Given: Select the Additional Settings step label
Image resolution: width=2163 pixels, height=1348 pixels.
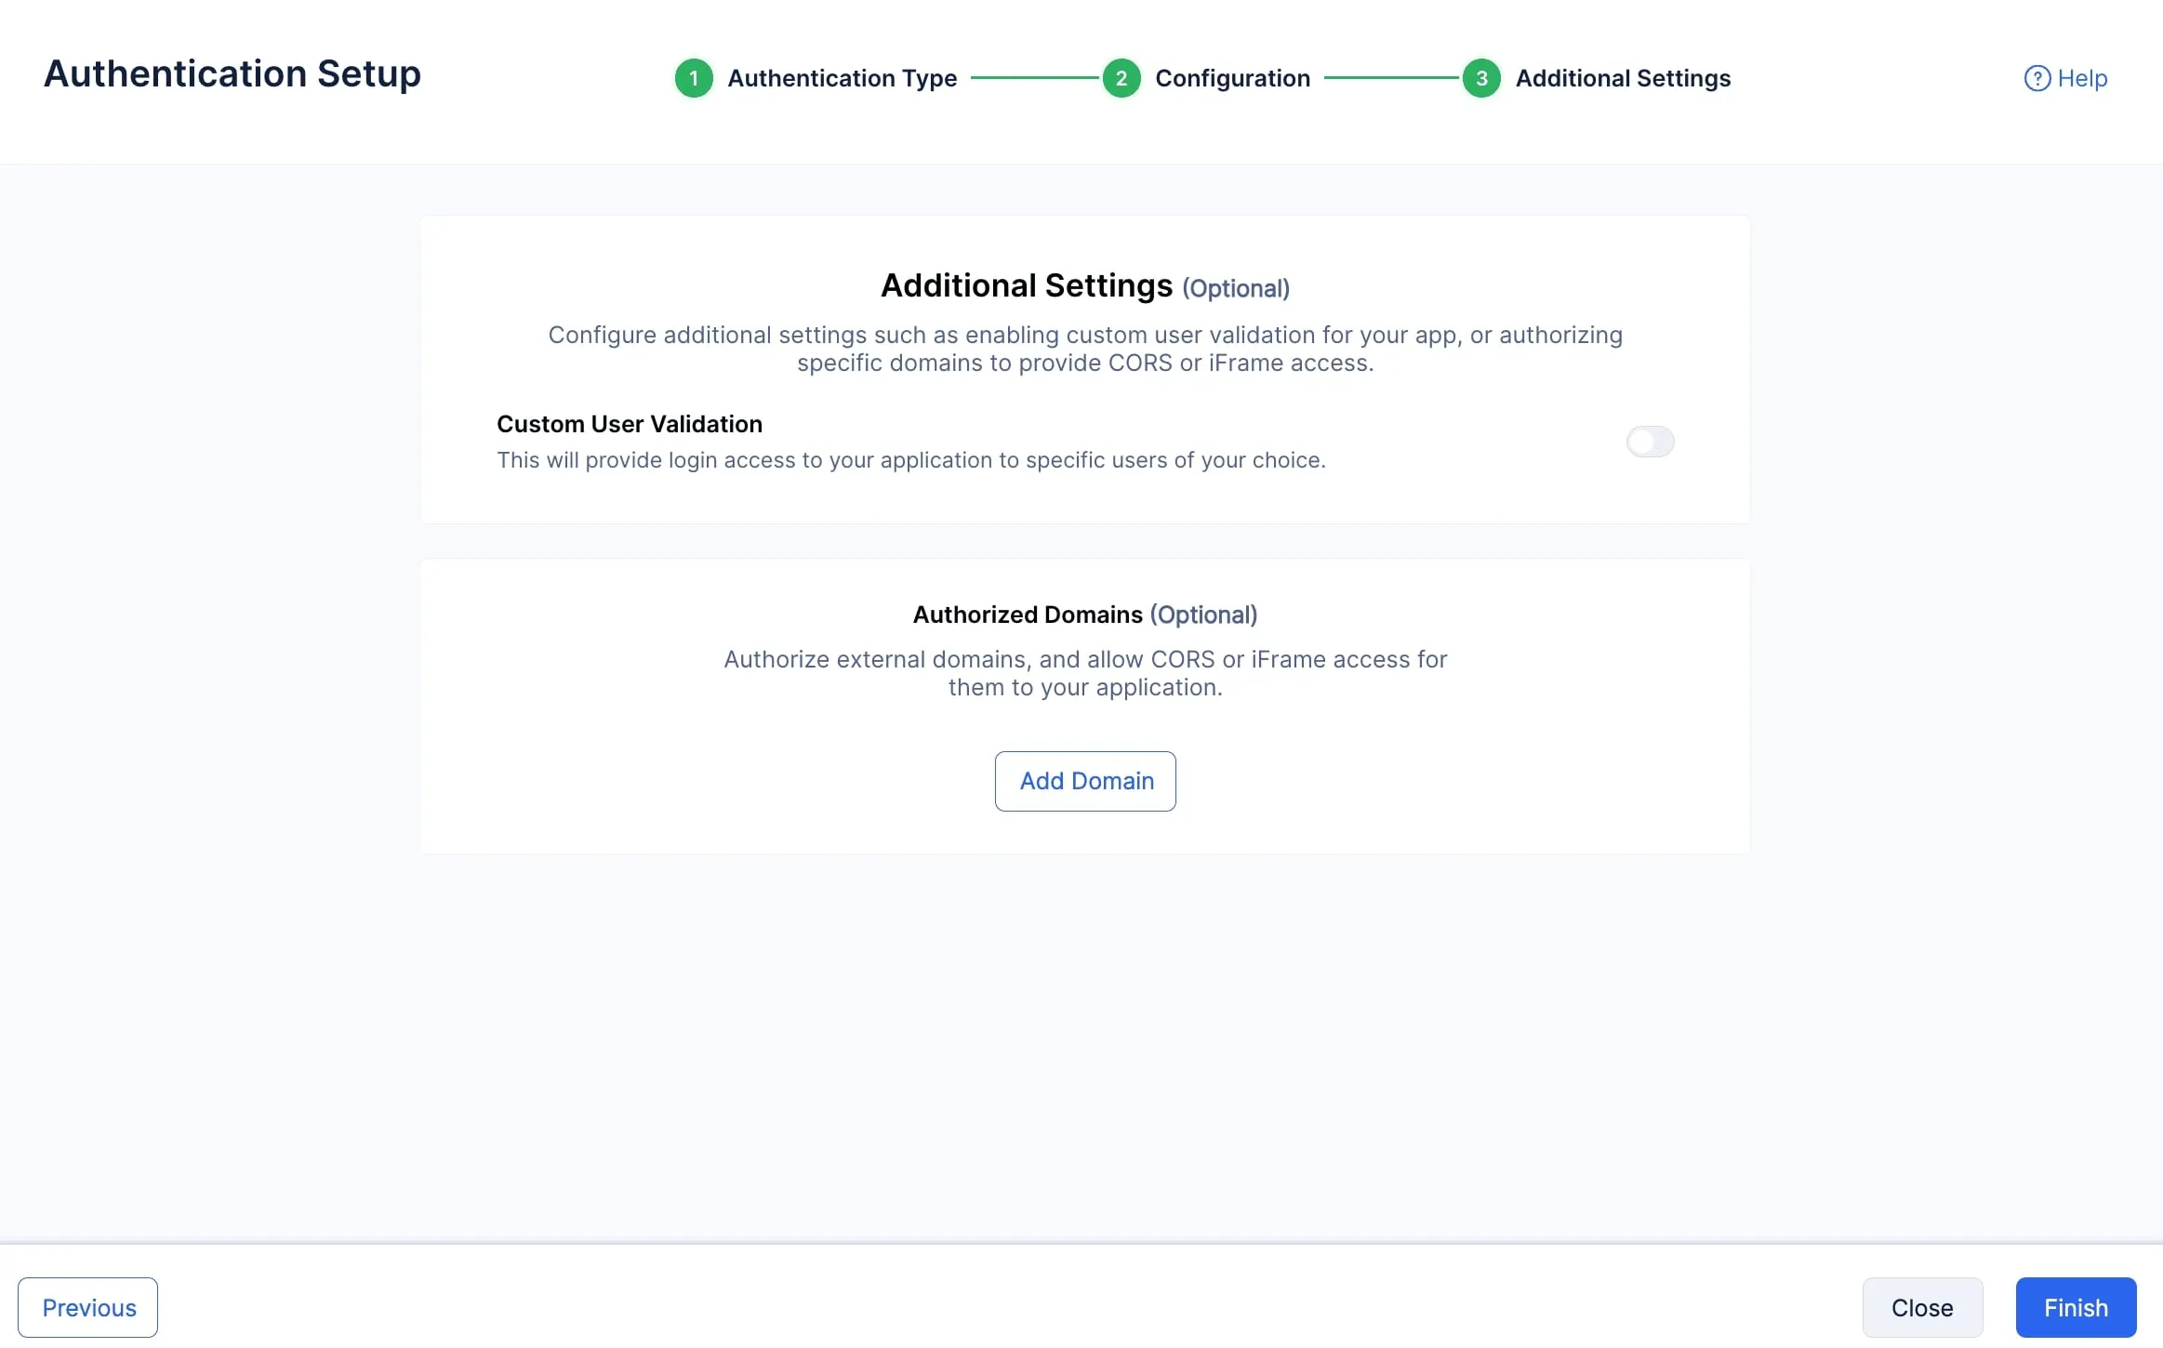Looking at the screenshot, I should click(x=1623, y=78).
